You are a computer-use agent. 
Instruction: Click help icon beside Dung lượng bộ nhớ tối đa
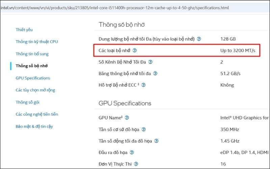(199, 39)
